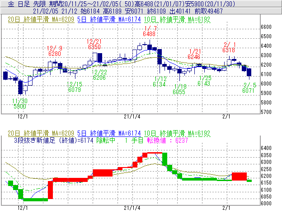Viewport: 282px width, 213px height.
Task: Click the 21/1/4 date label under lower chart
Action: click(x=132, y=208)
